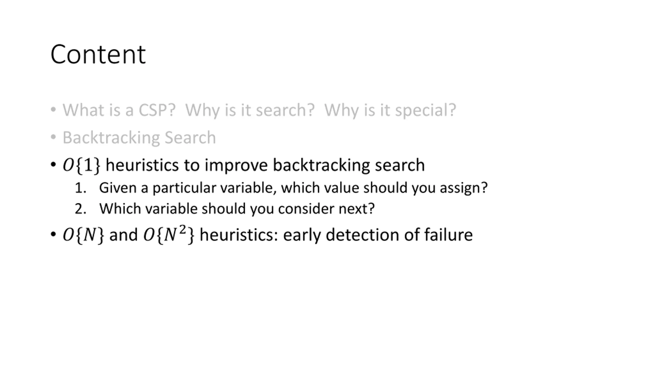Click the numbered list marker "1."
Viewport: 655px width, 368px height.
81,188
